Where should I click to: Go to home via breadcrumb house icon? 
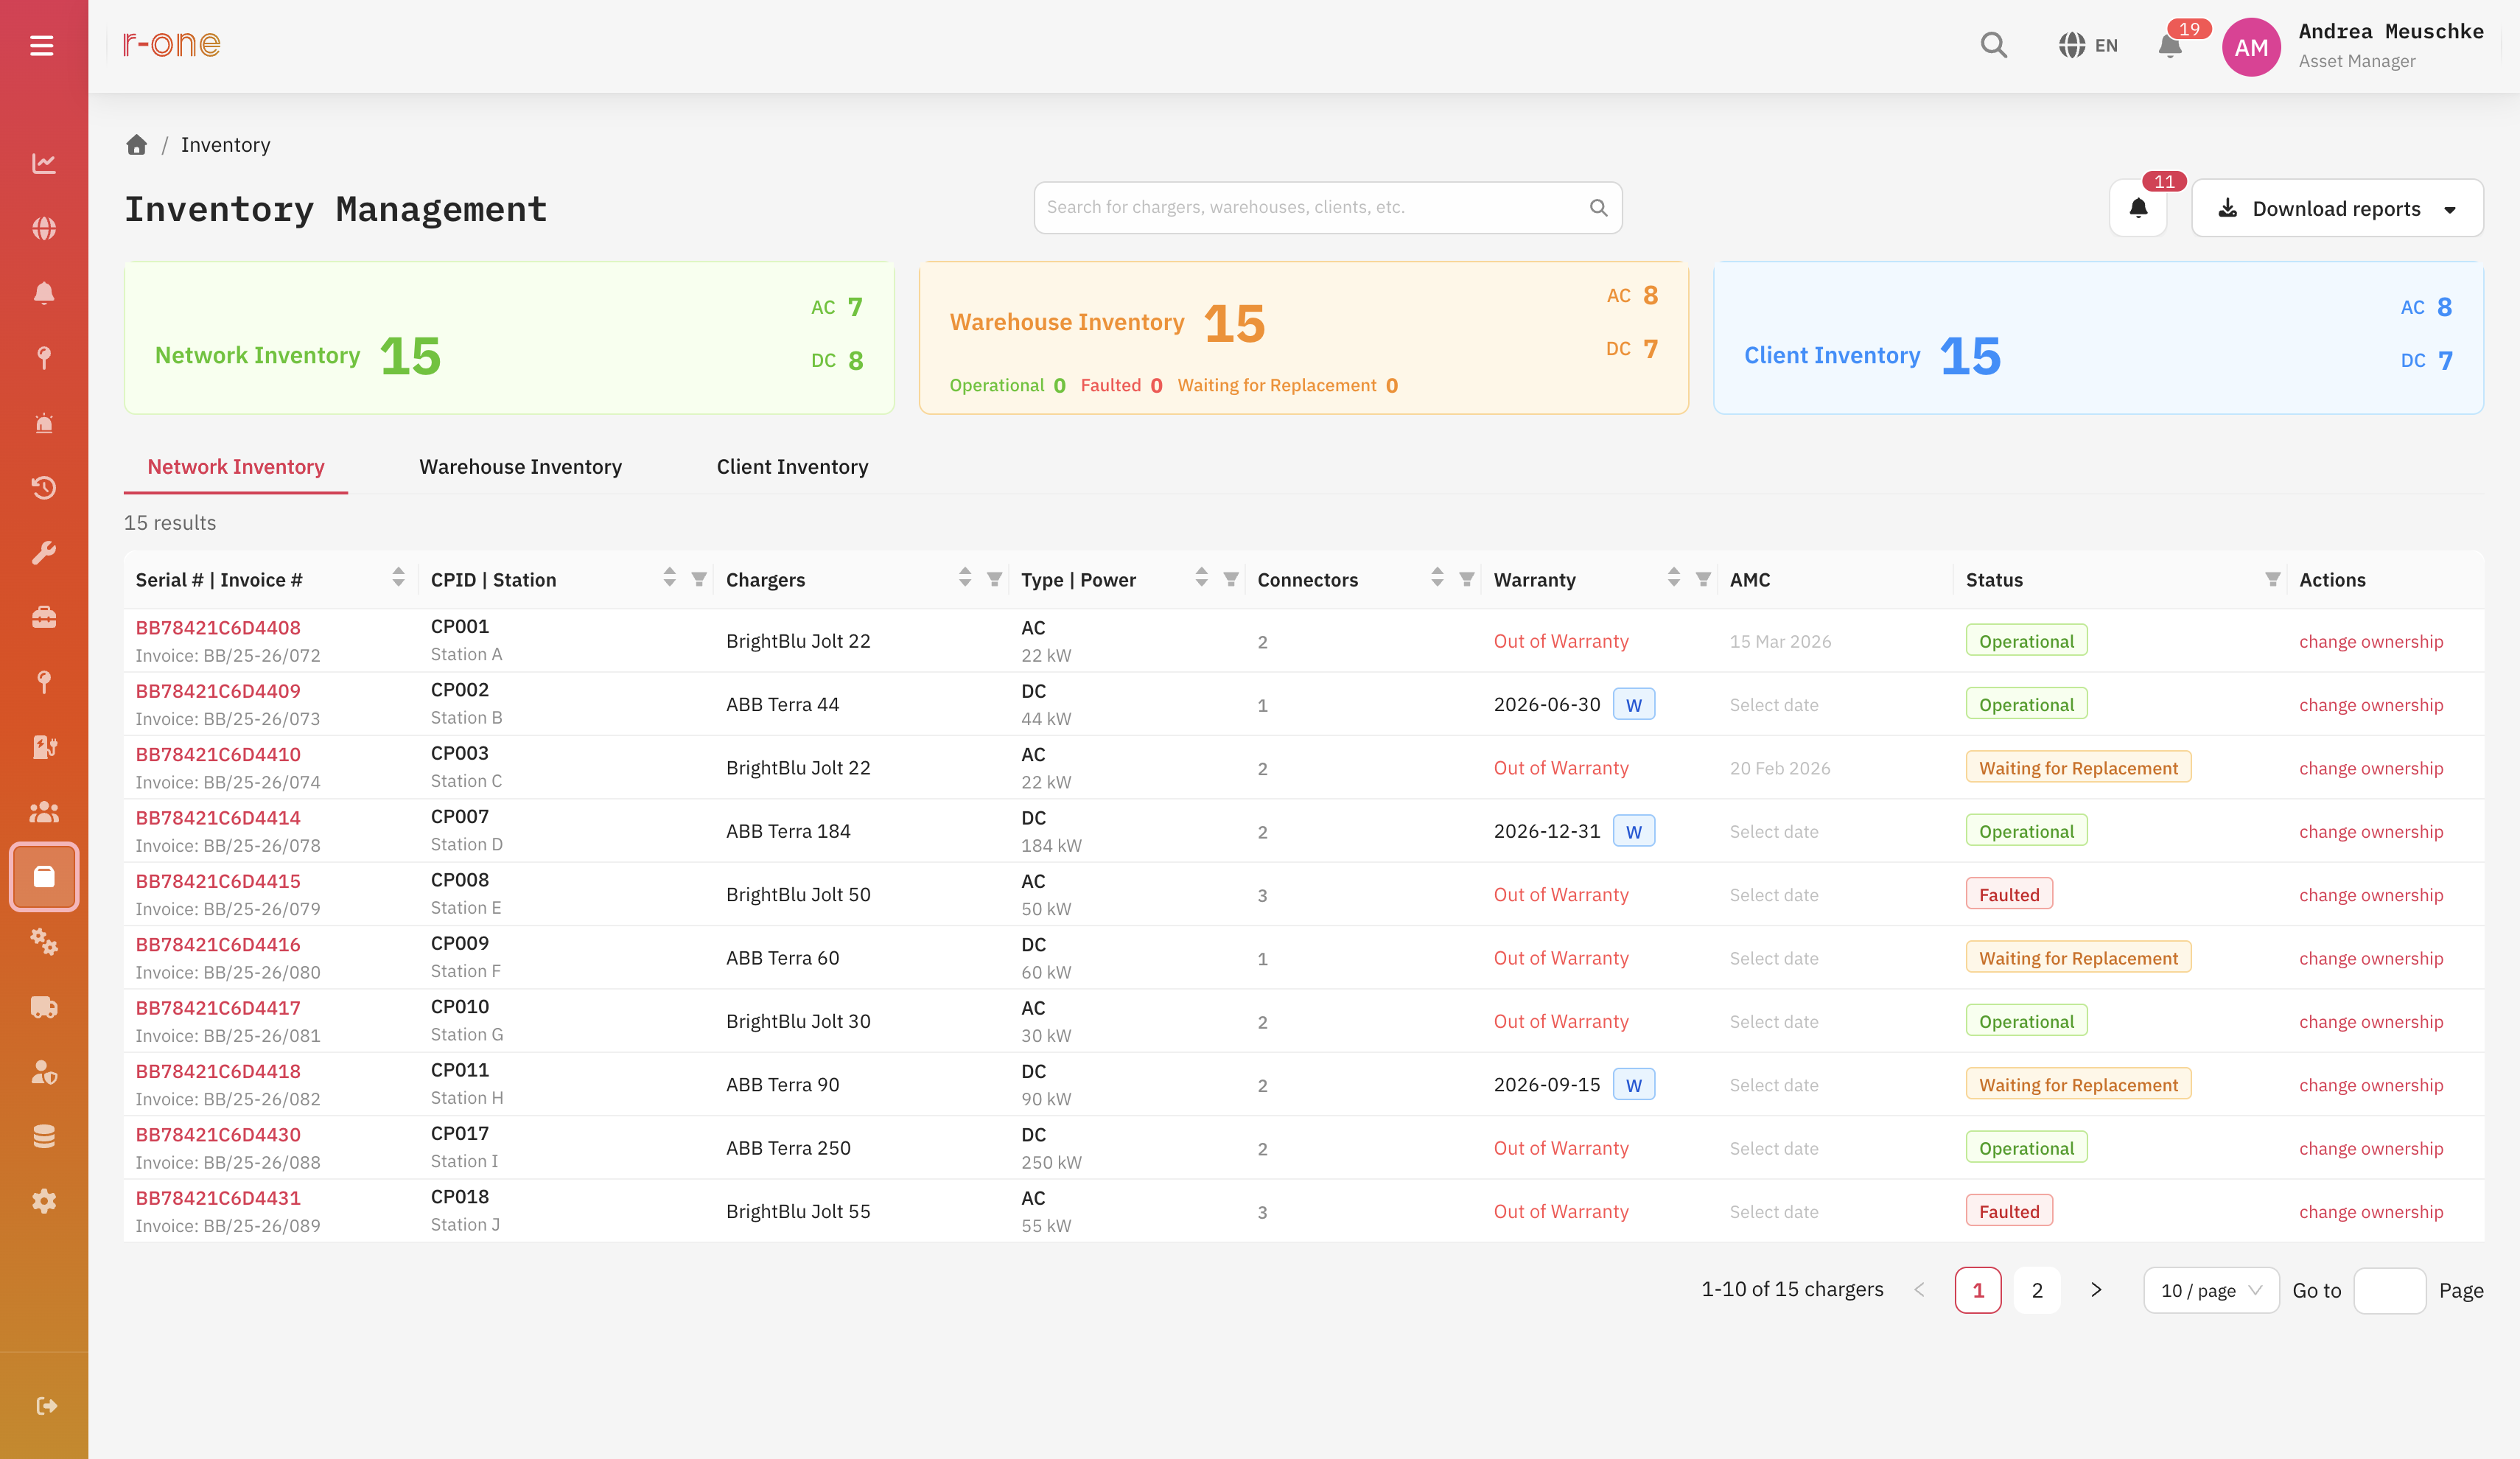137,145
